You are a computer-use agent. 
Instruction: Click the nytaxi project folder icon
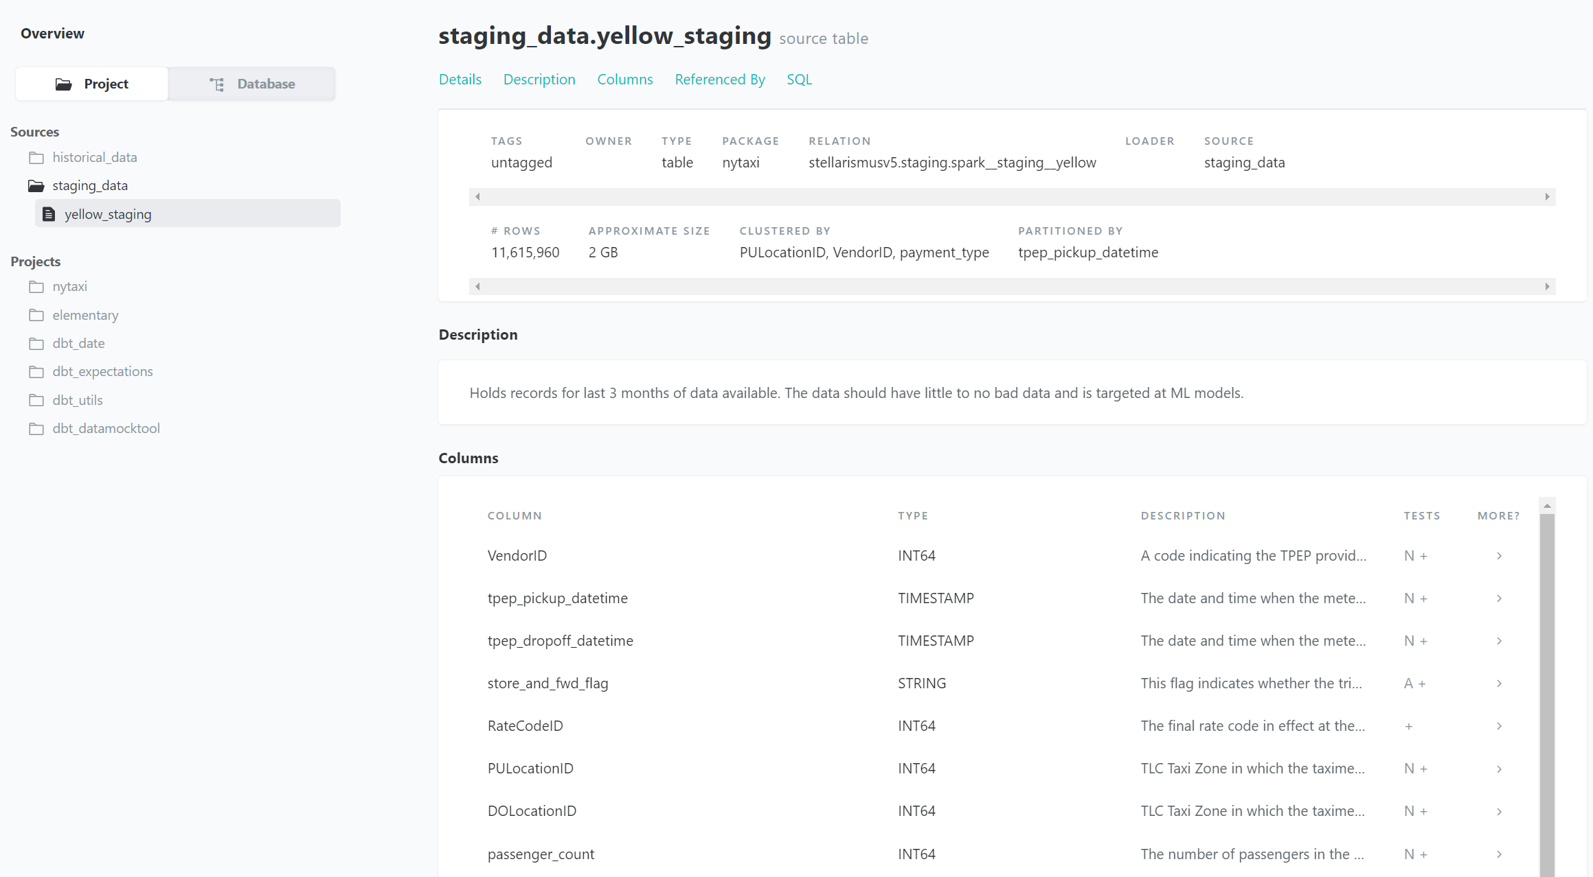[36, 286]
